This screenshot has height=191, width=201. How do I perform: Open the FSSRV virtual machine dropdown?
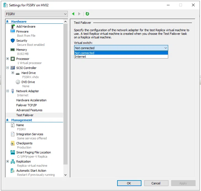[x=36, y=14]
